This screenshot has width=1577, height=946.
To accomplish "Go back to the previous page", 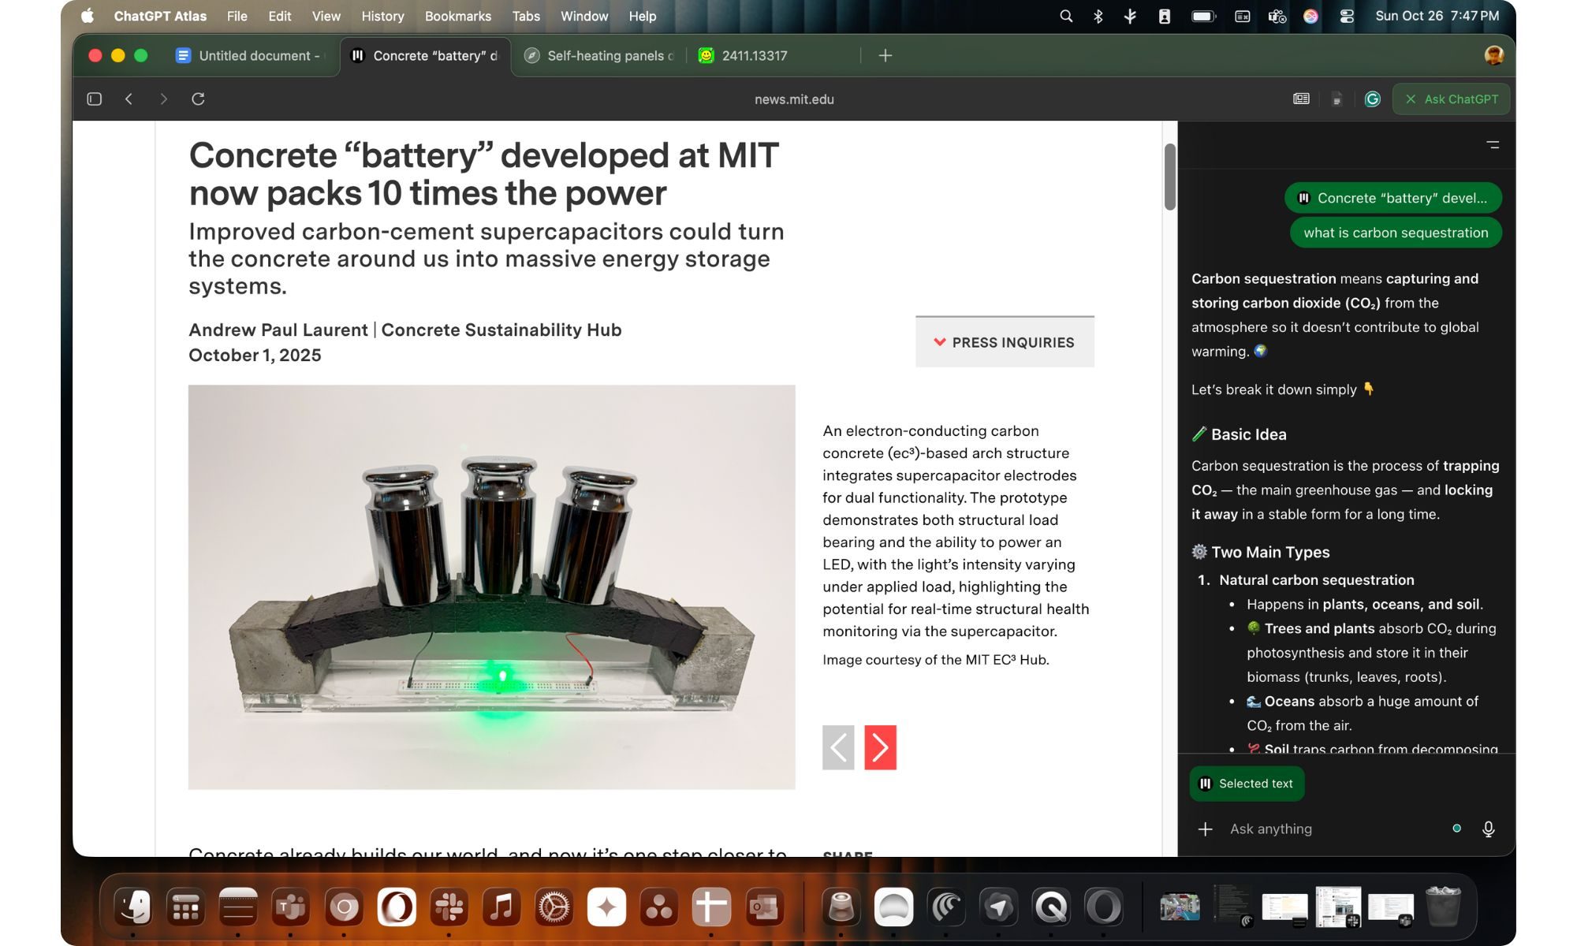I will 129,99.
